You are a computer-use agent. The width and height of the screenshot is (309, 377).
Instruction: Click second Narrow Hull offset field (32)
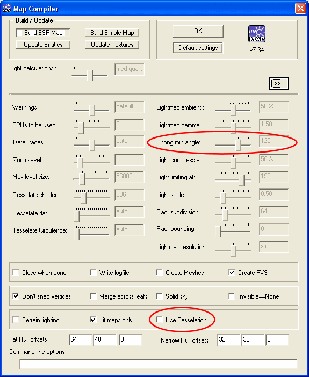[253, 340]
